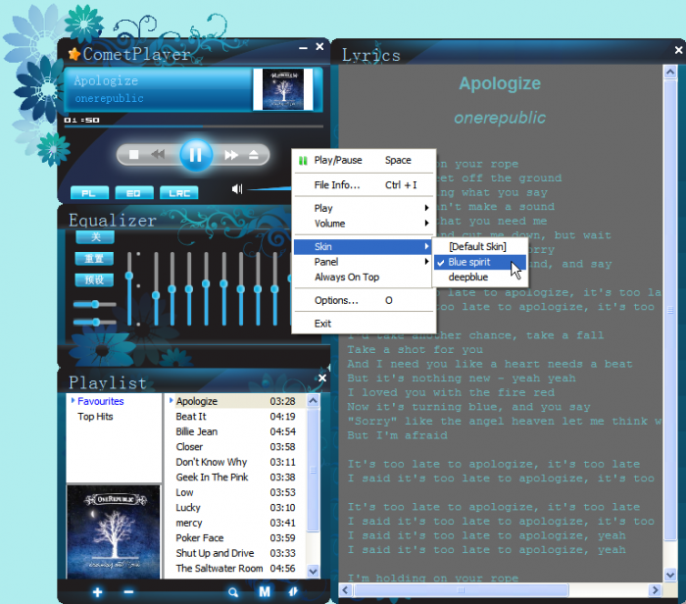Select the Favourites playlist
Image resolution: width=686 pixels, height=604 pixels.
pos(101,401)
